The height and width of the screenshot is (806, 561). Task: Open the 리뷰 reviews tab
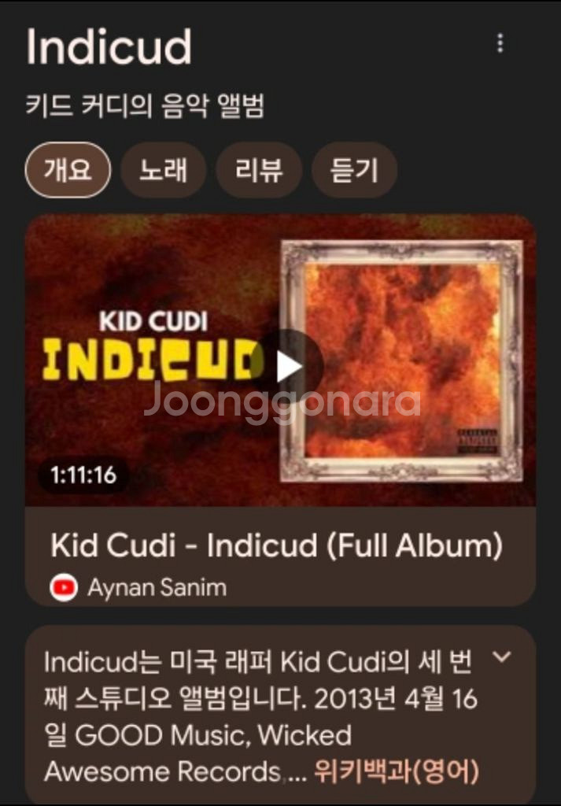point(259,170)
